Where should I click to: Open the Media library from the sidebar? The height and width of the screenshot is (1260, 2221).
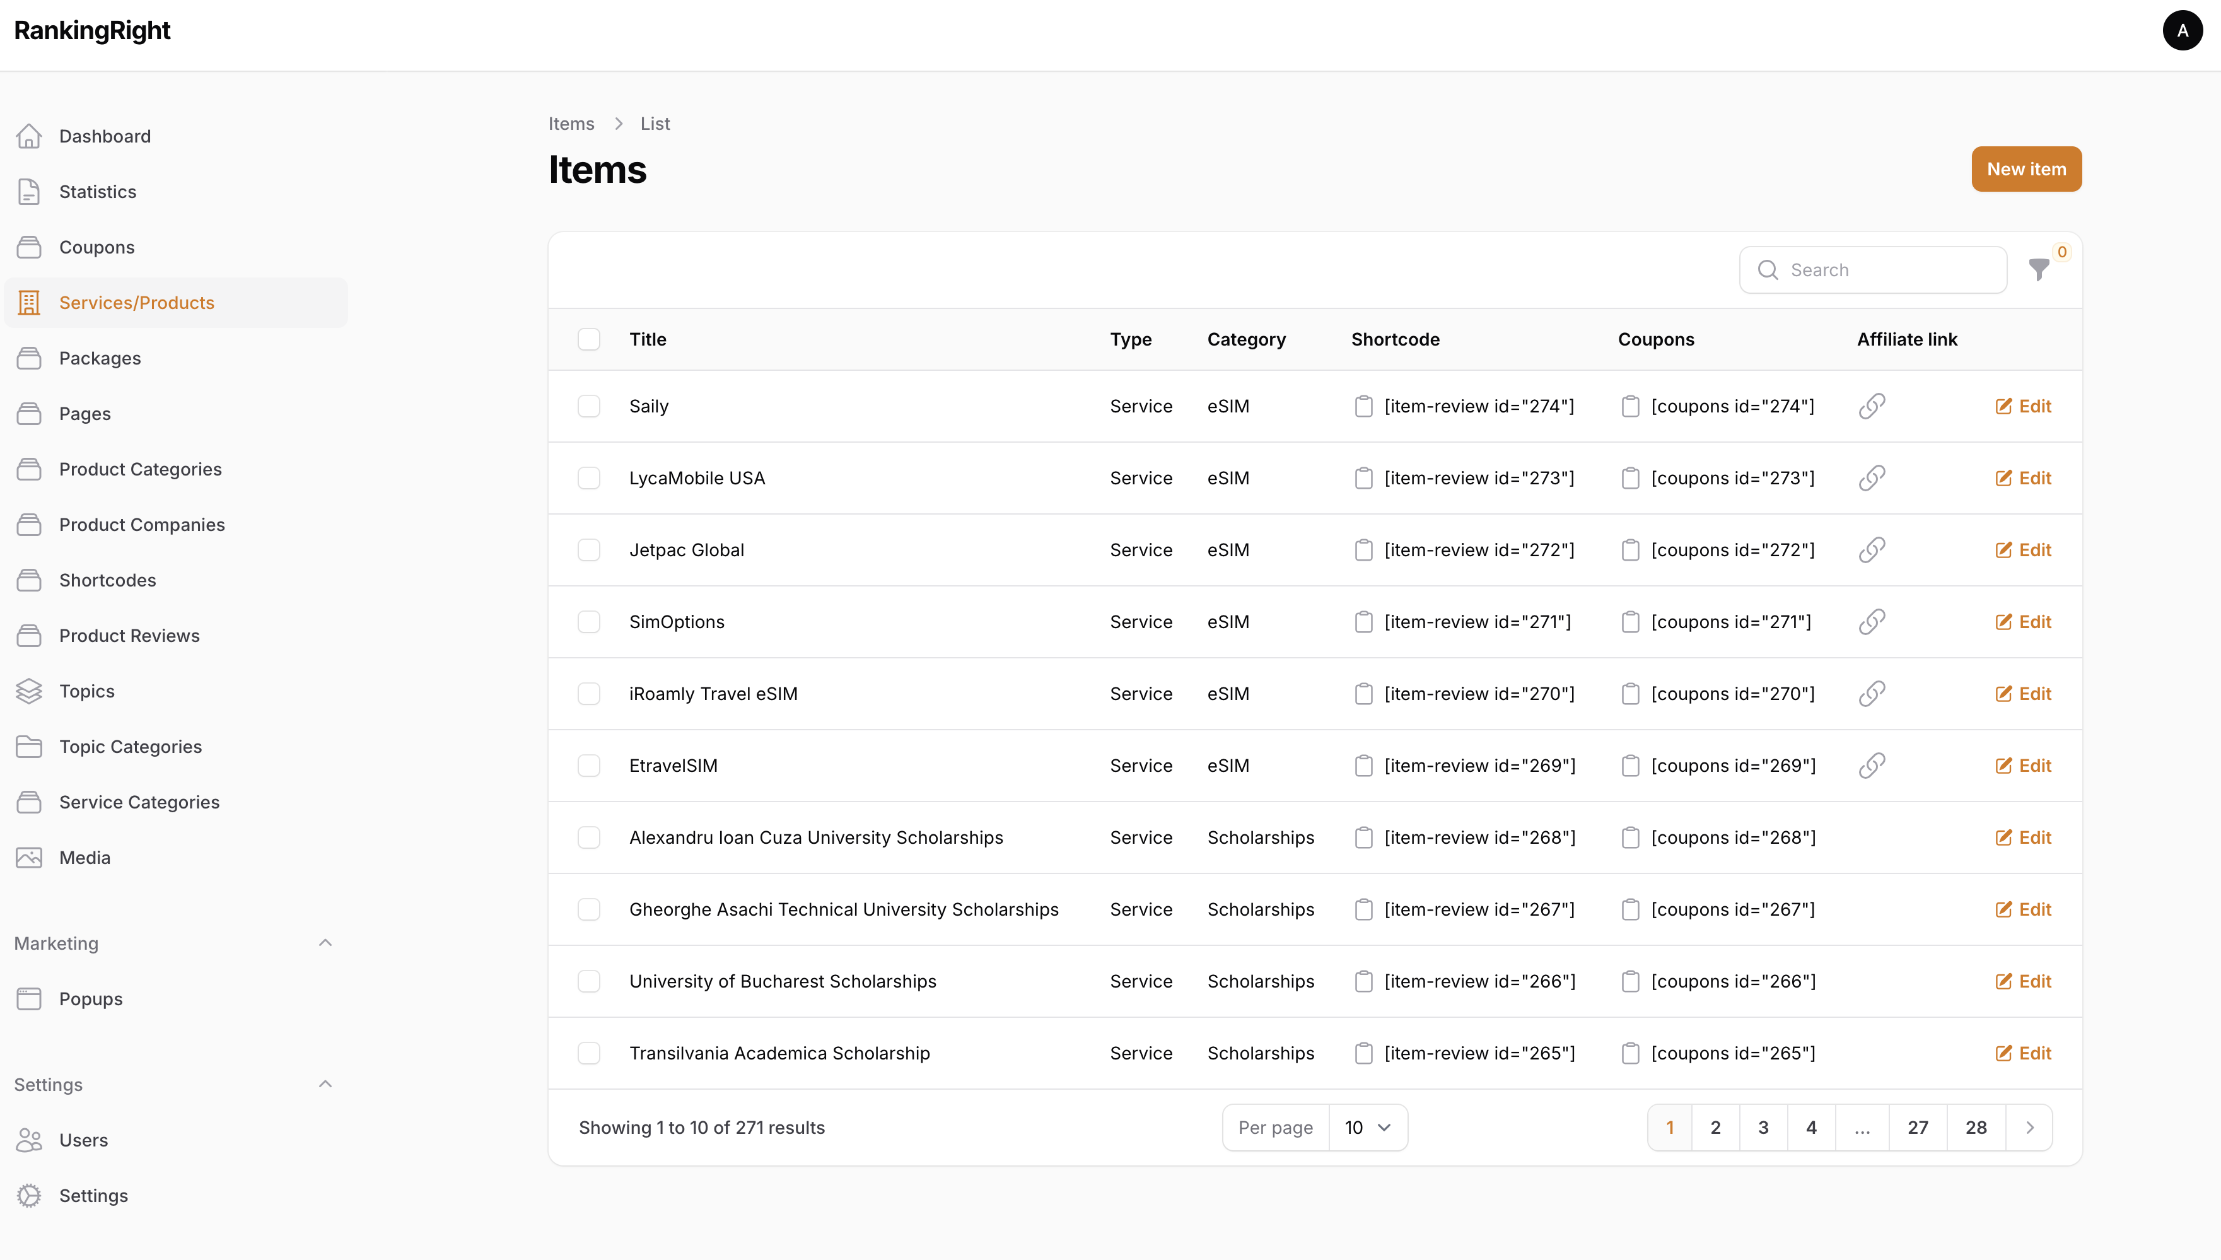click(x=85, y=857)
